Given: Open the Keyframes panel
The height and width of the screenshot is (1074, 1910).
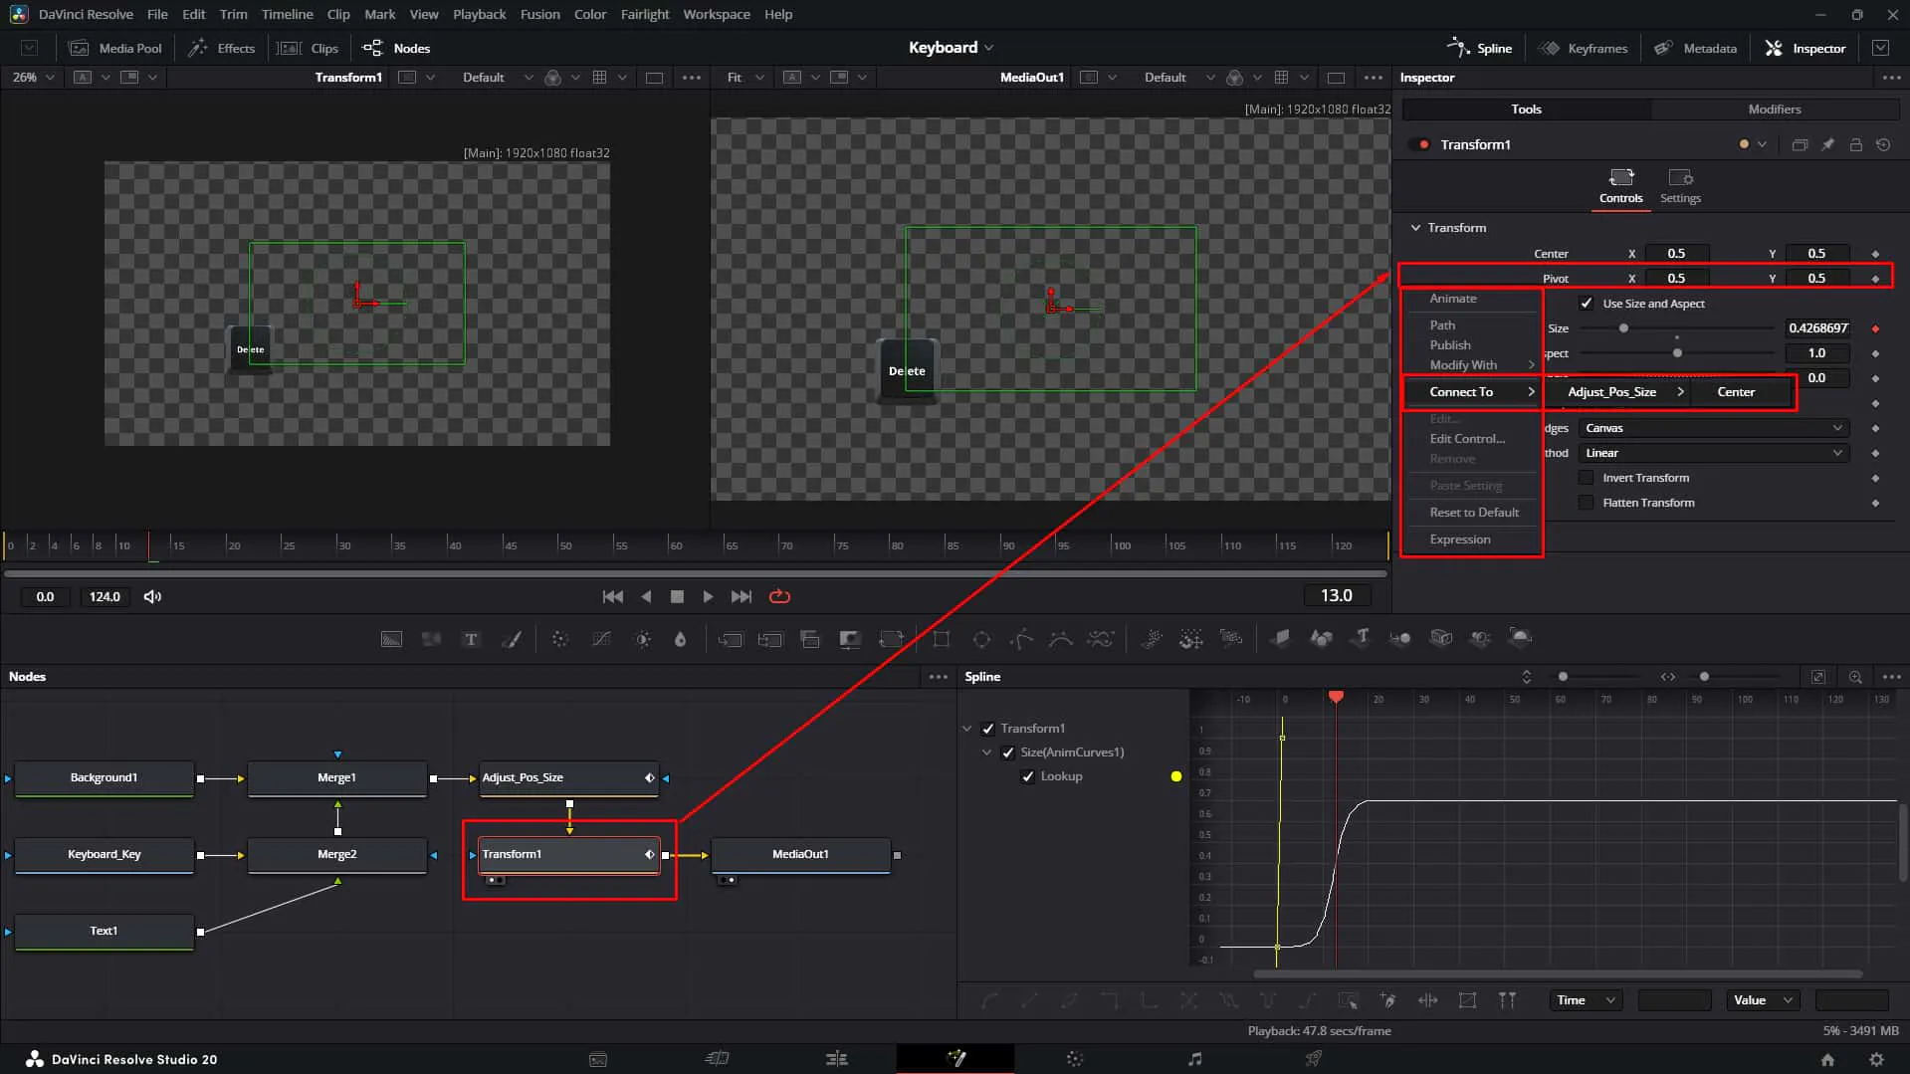Looking at the screenshot, I should tap(1583, 48).
